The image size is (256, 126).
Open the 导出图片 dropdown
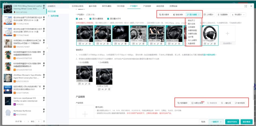238,14
